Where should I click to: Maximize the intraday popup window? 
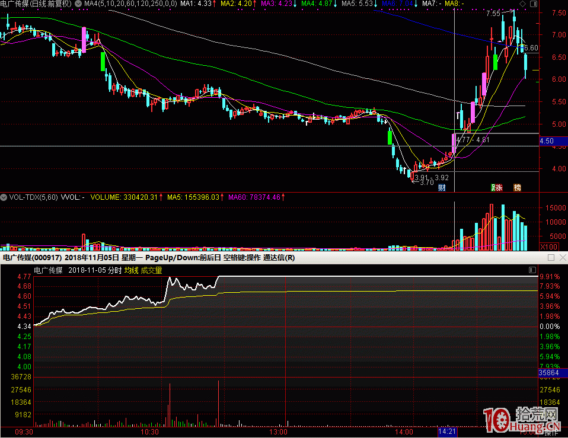[x=551, y=257]
